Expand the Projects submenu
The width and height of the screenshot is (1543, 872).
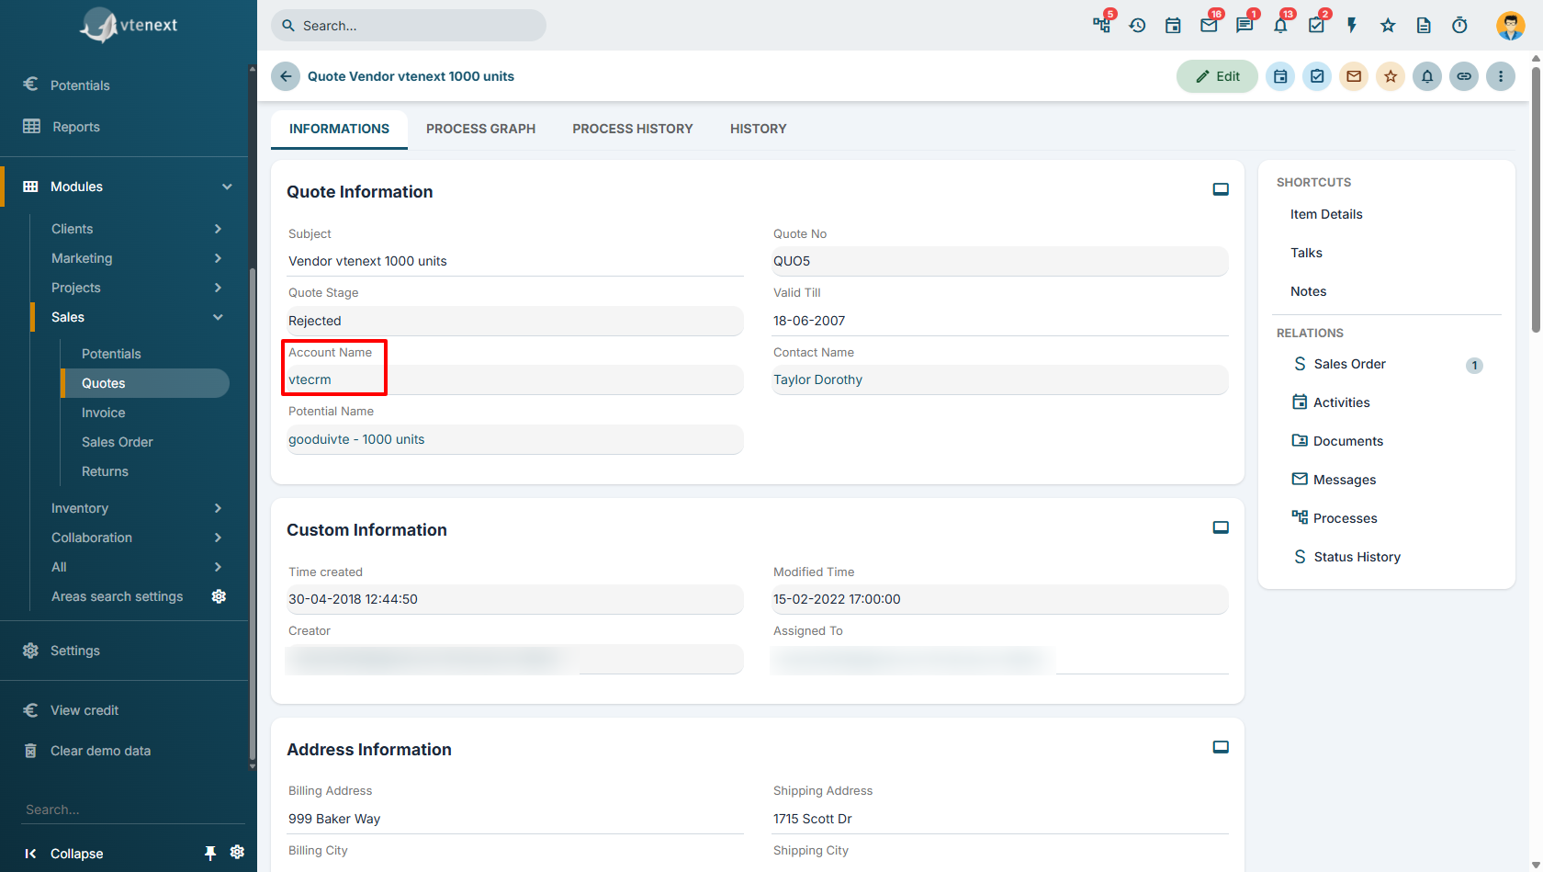[x=218, y=288]
